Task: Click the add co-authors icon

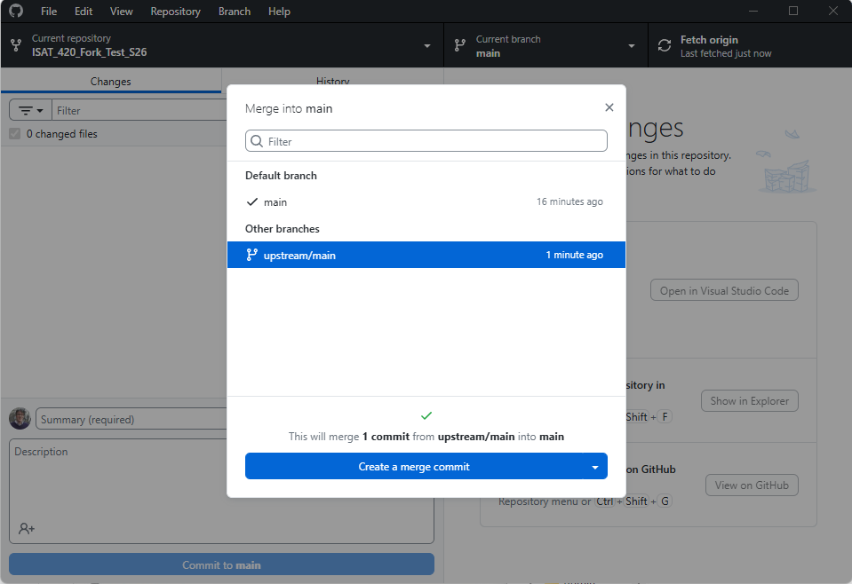Action: [27, 528]
